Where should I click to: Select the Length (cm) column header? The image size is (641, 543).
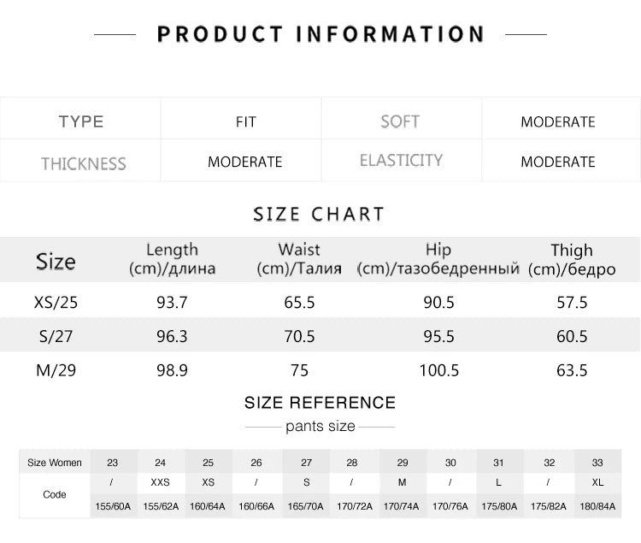click(172, 259)
